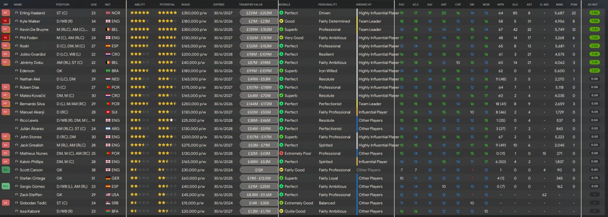Viewport: 608px width, 217px height.
Task: Sort by the PAC column header
Action: [x=402, y=4]
